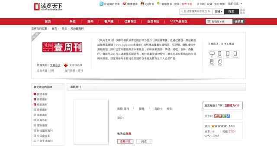Click the blank magazine cover thumbnail

tap(91, 121)
